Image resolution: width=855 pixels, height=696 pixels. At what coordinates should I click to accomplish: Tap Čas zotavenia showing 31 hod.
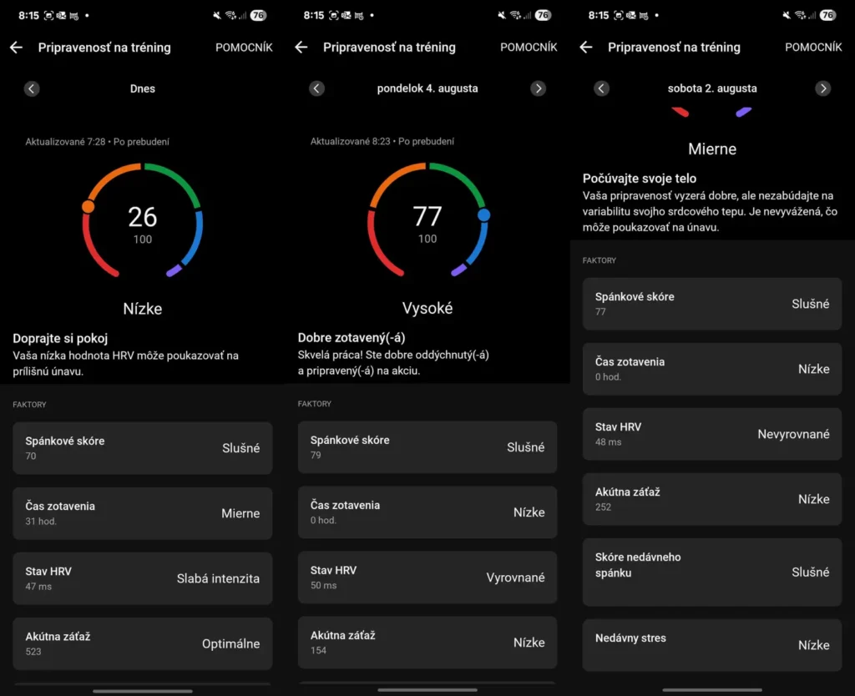pyautogui.click(x=142, y=512)
